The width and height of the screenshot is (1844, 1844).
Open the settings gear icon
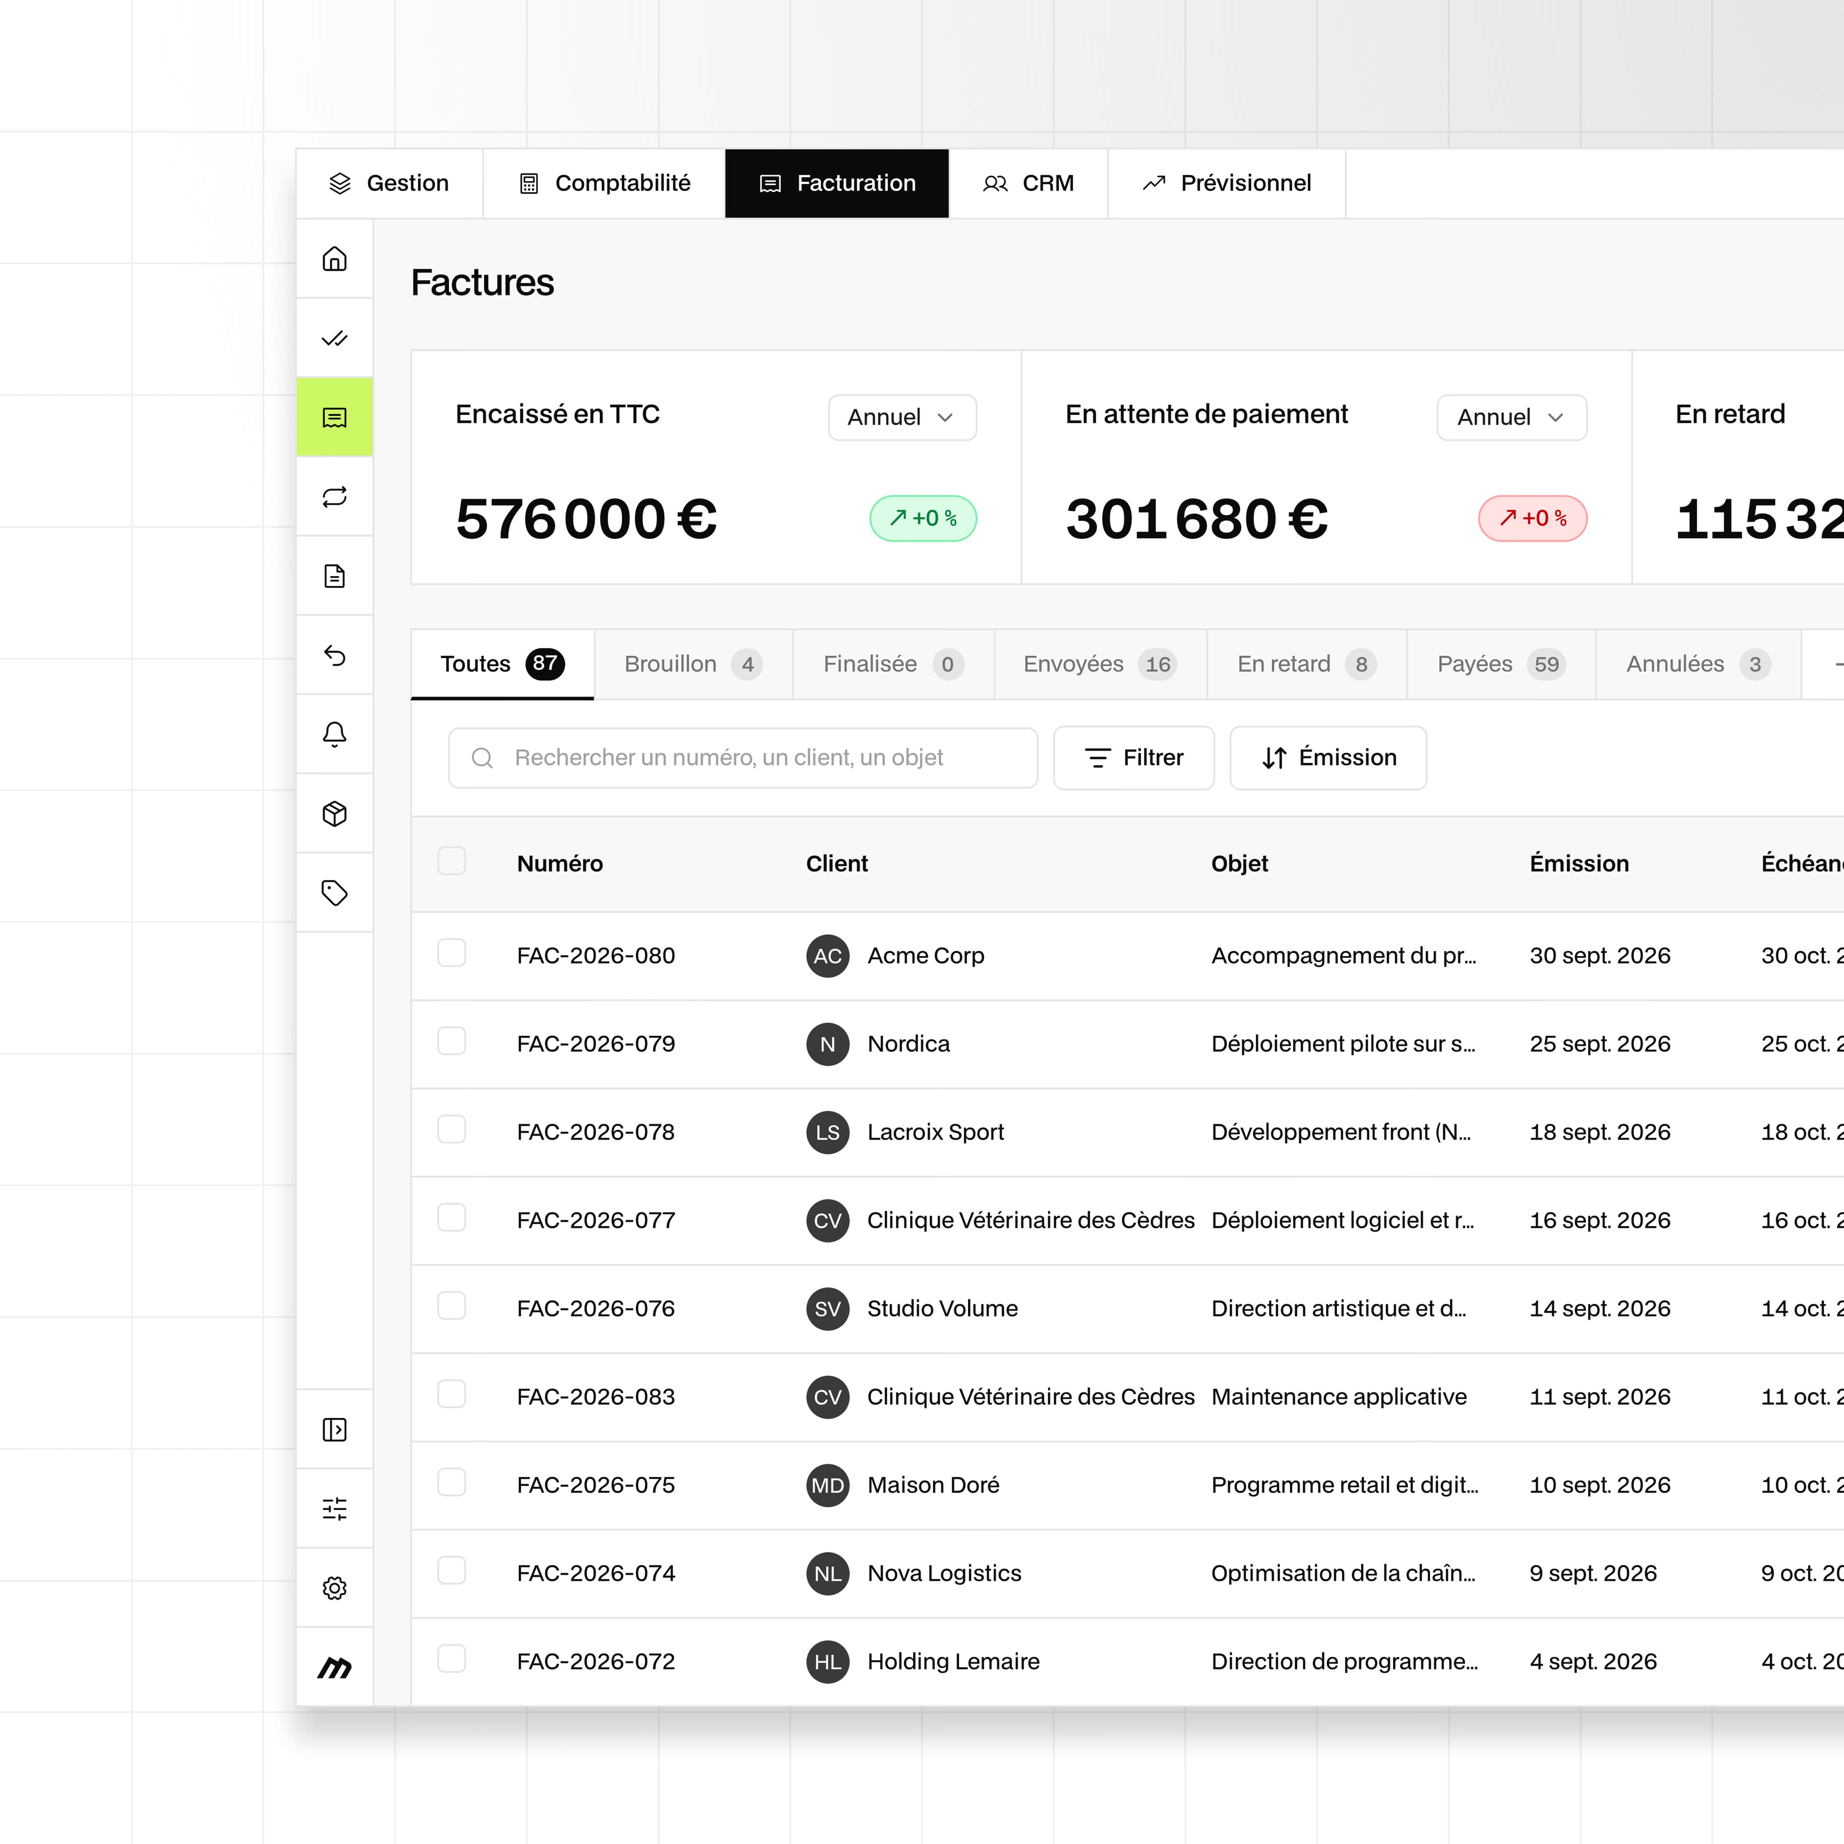click(x=334, y=1587)
